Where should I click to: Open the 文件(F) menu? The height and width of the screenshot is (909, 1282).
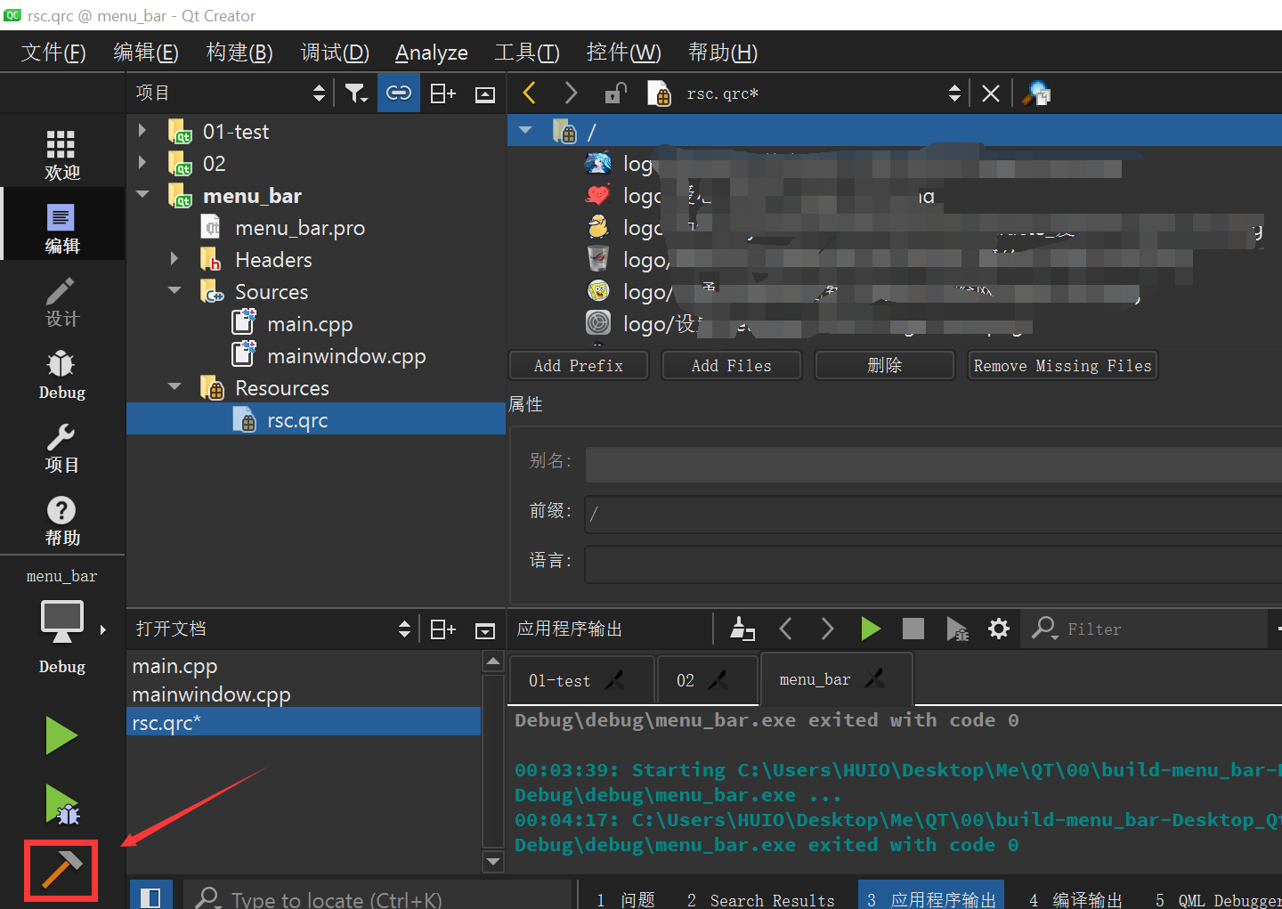click(53, 53)
